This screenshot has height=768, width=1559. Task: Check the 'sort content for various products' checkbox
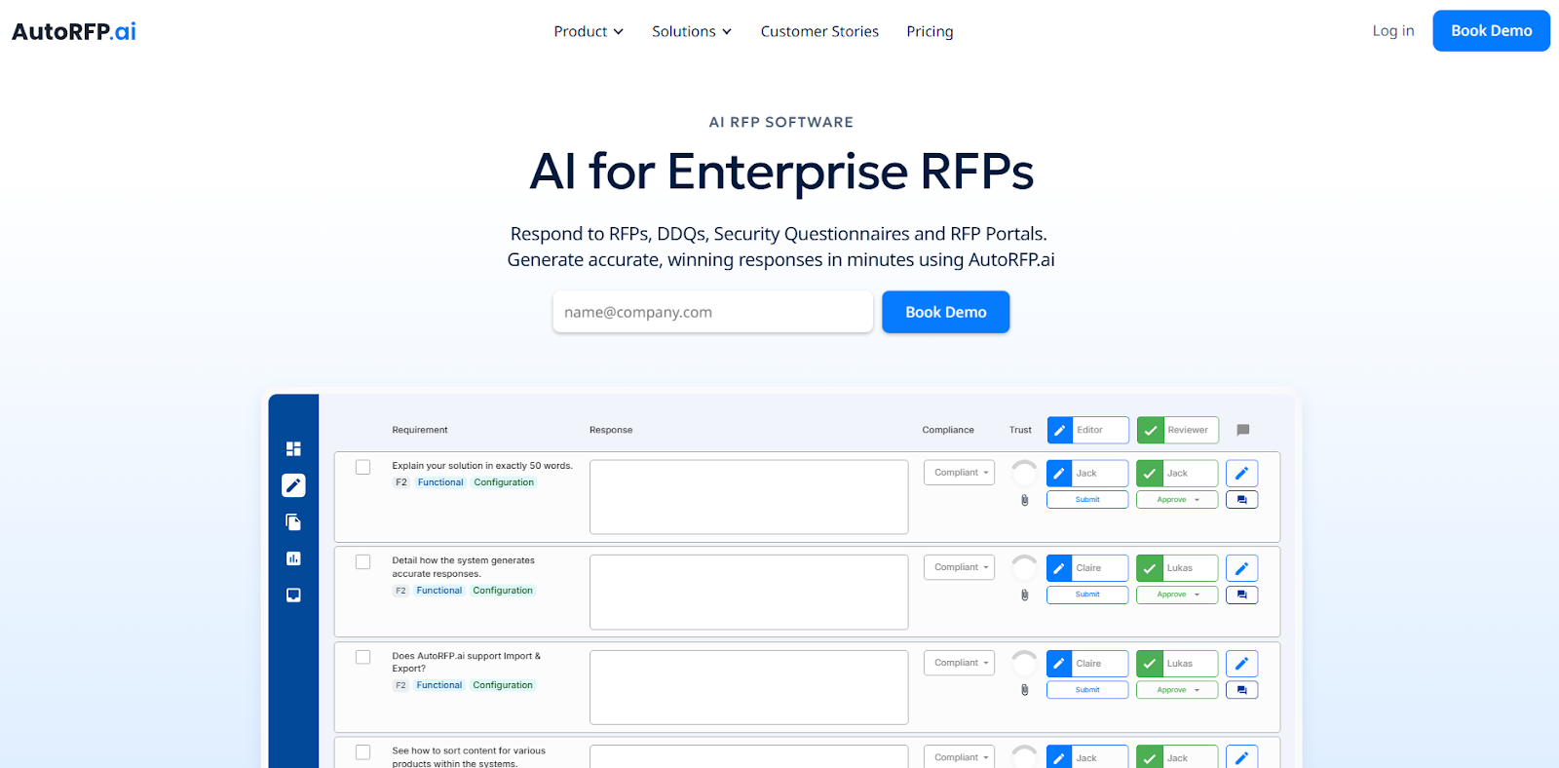362,752
